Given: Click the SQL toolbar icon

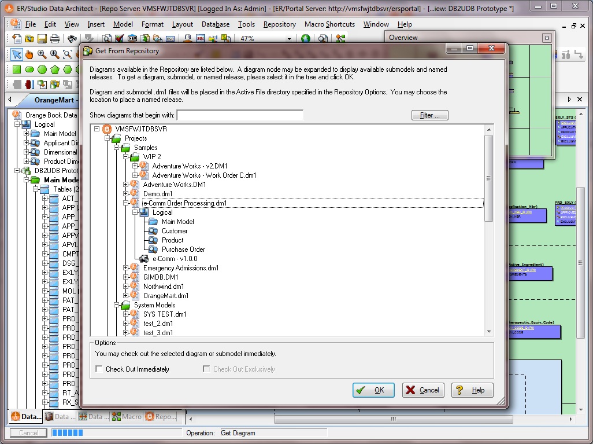Looking at the screenshot, I should [x=200, y=38].
